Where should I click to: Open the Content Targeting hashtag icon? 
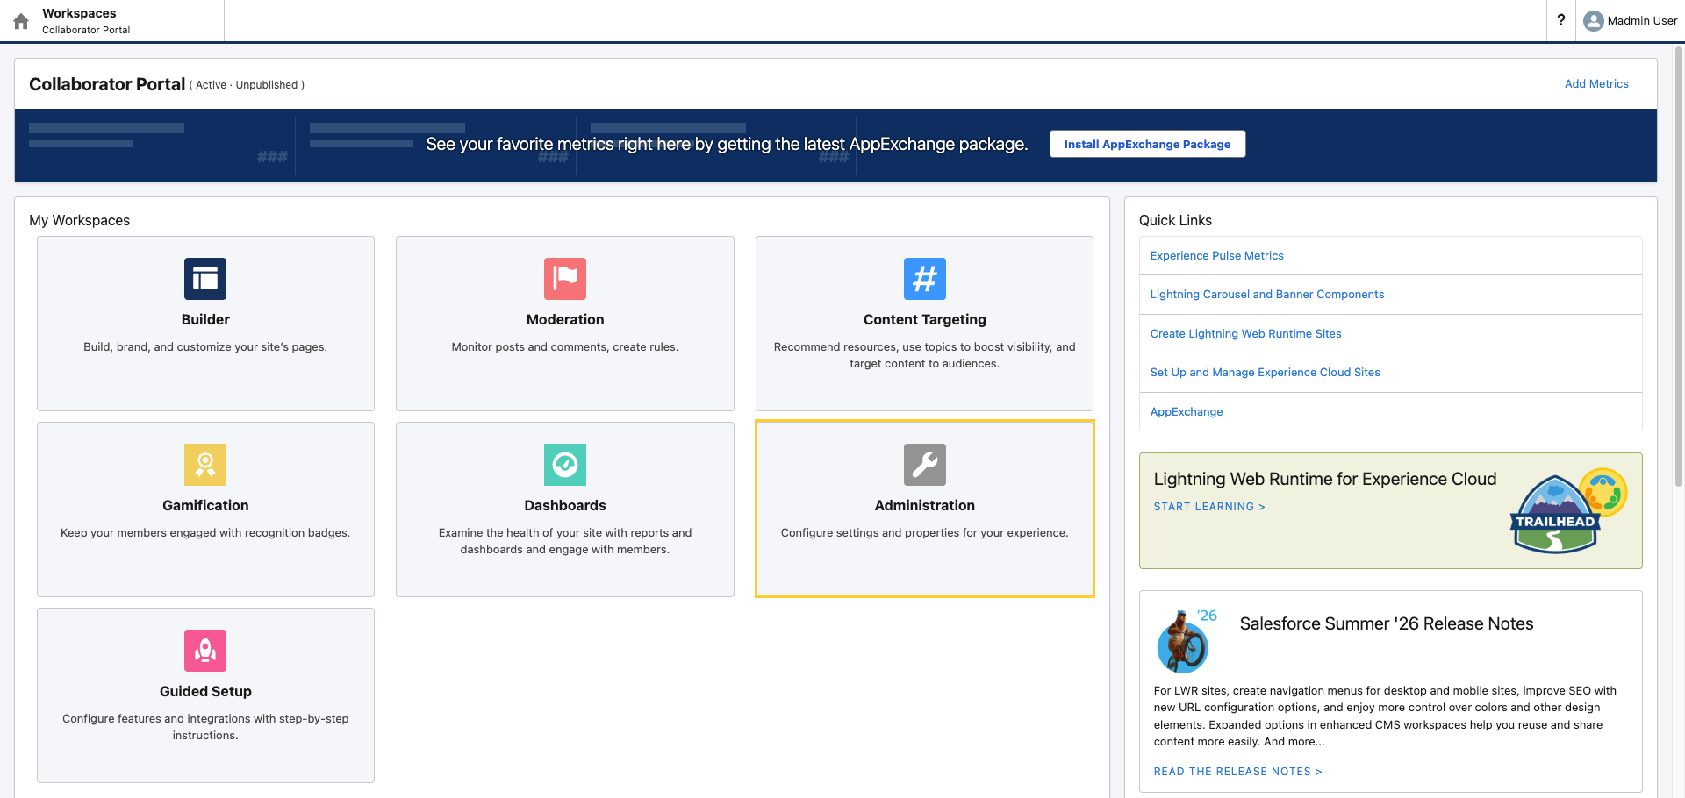coord(925,279)
